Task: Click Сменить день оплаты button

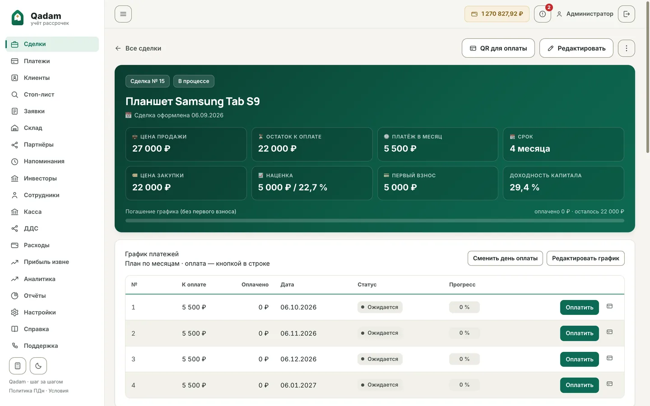Action: point(505,258)
